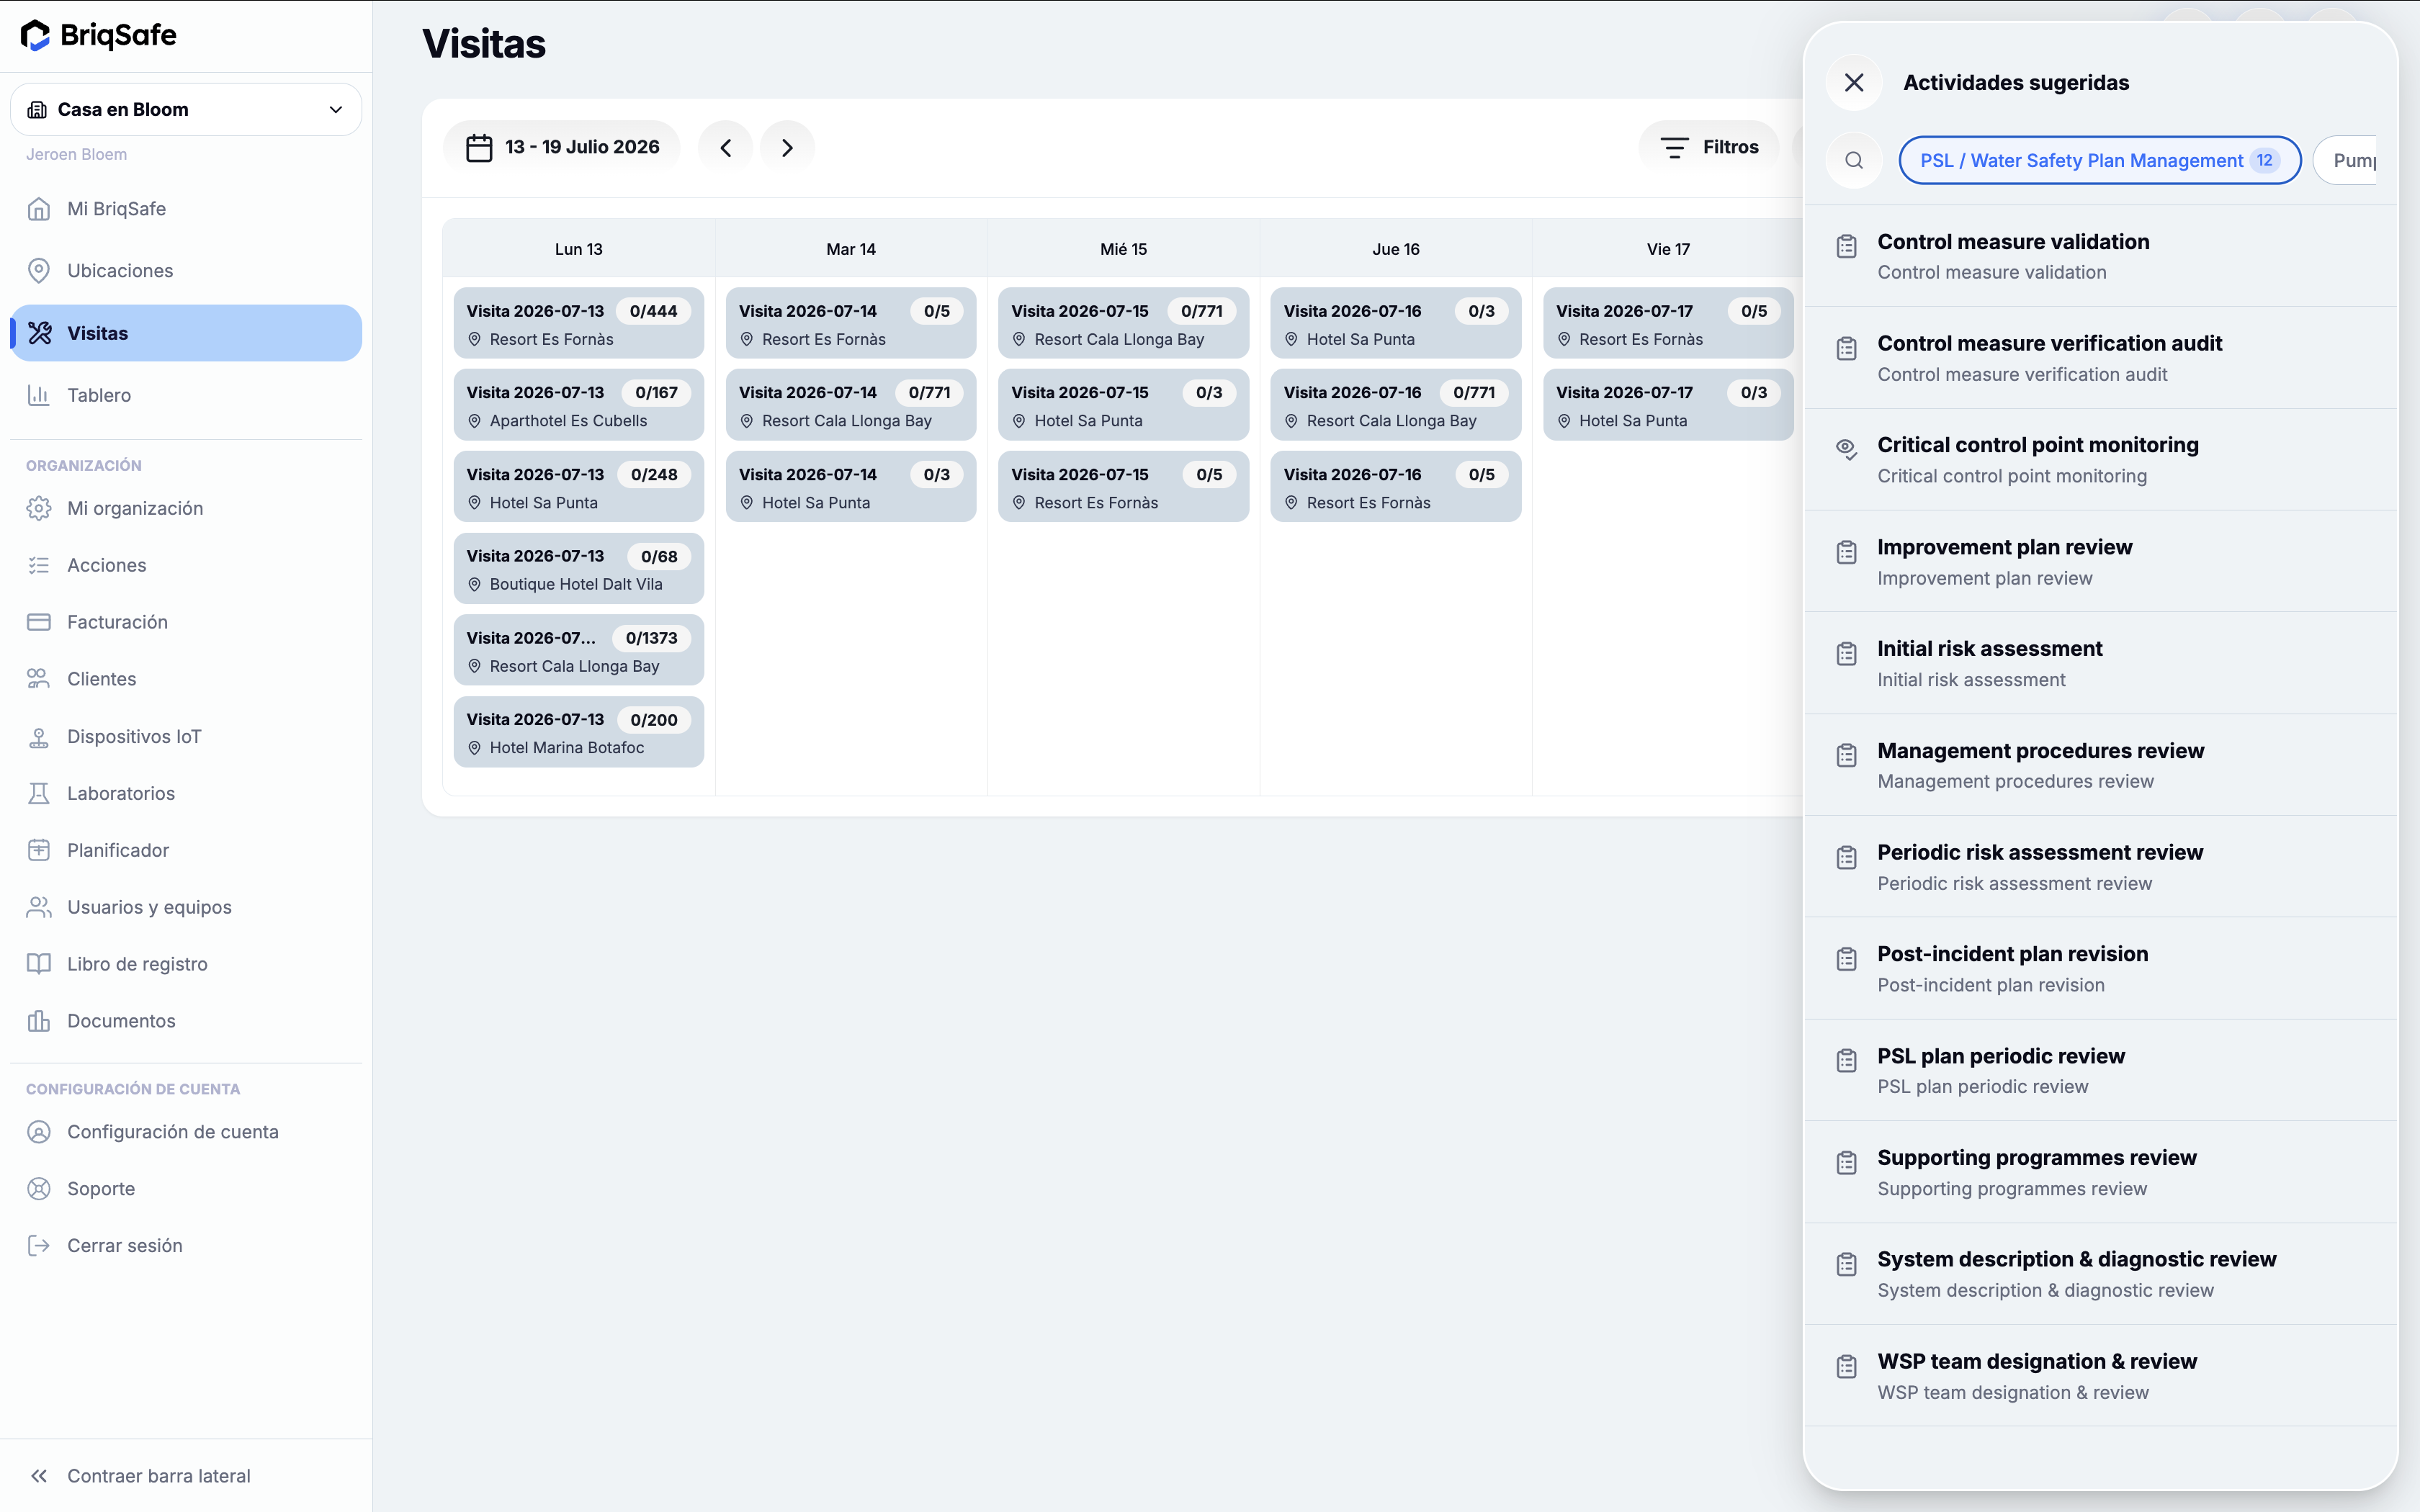The width and height of the screenshot is (2420, 1512).
Task: Open Monday visit at Hotel Marina Botafoc
Action: [579, 732]
